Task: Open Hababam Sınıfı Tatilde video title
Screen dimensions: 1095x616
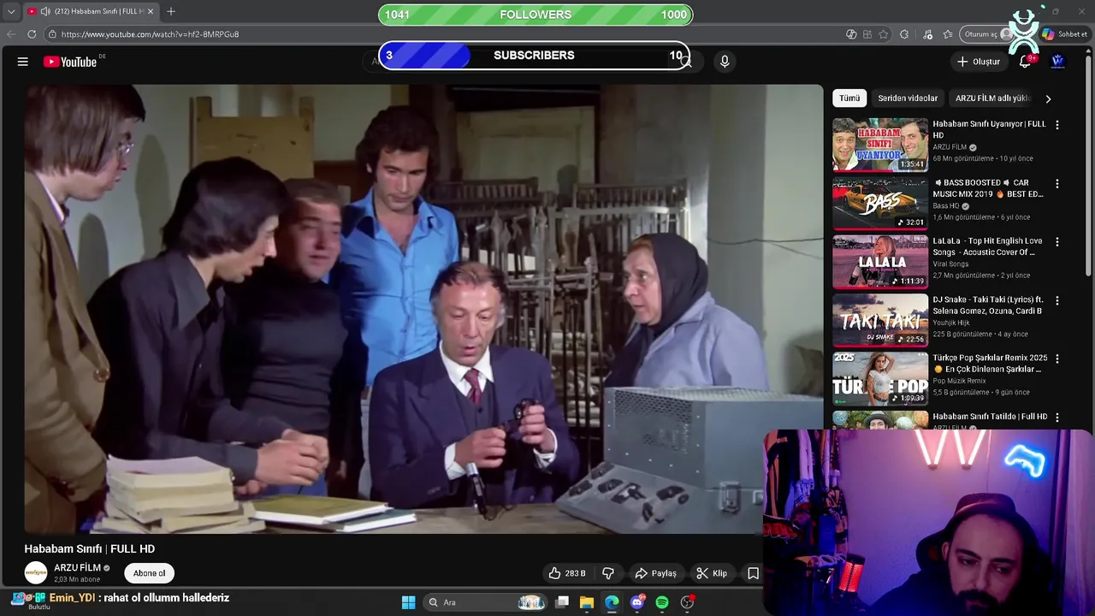Action: (x=990, y=417)
